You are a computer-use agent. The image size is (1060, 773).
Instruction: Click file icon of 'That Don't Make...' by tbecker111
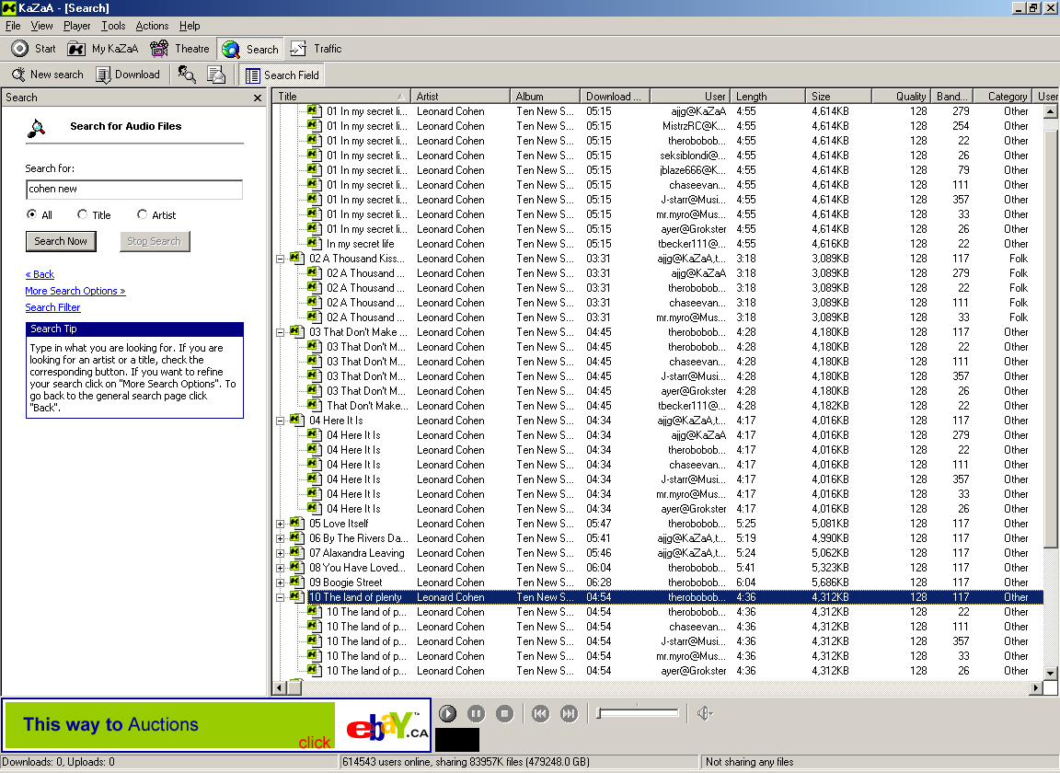[x=314, y=405]
